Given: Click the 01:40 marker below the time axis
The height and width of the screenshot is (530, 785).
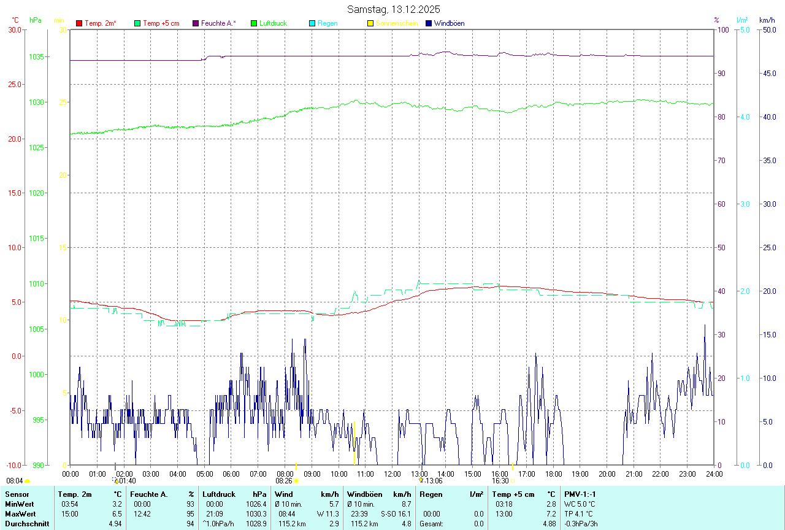Looking at the screenshot, I should 127,481.
